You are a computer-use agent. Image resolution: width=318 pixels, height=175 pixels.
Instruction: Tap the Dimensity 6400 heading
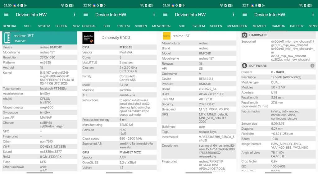coord(116,38)
